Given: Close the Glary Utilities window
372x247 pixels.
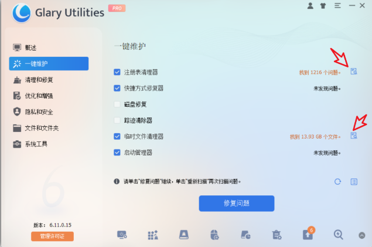Looking at the screenshot, I should 362,5.
